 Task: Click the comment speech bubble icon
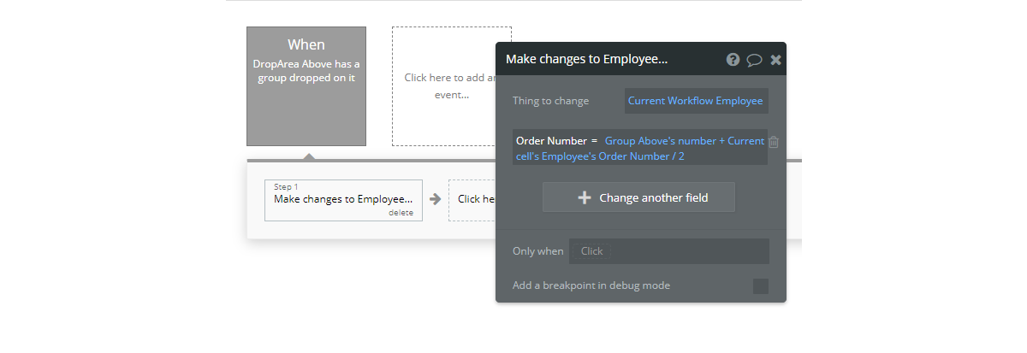[754, 60]
